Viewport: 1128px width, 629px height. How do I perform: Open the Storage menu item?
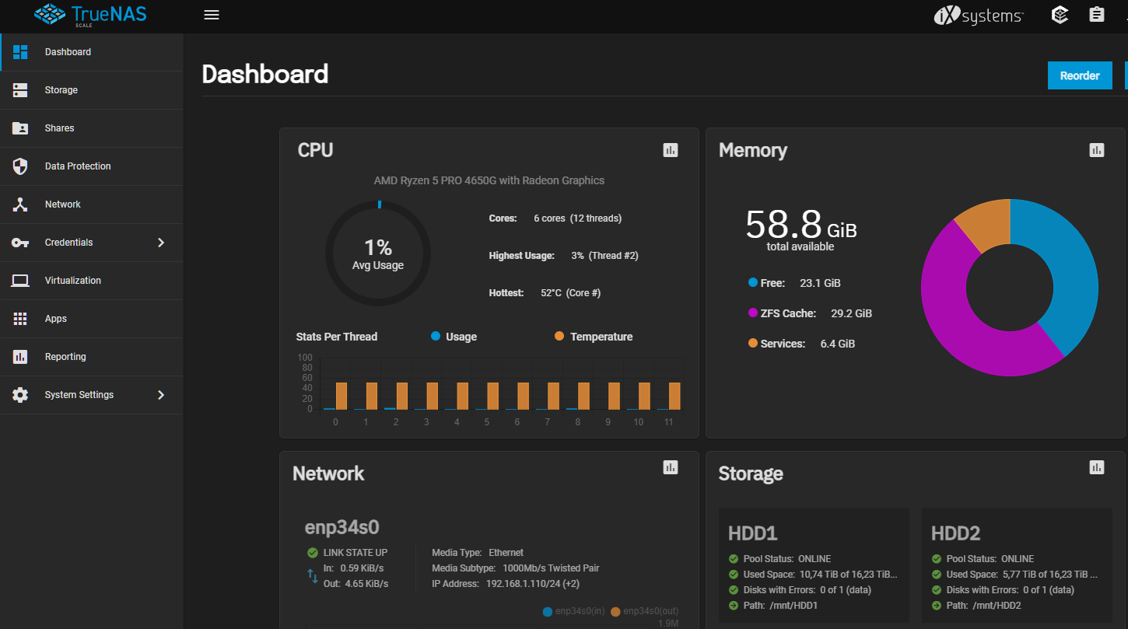[x=61, y=90]
